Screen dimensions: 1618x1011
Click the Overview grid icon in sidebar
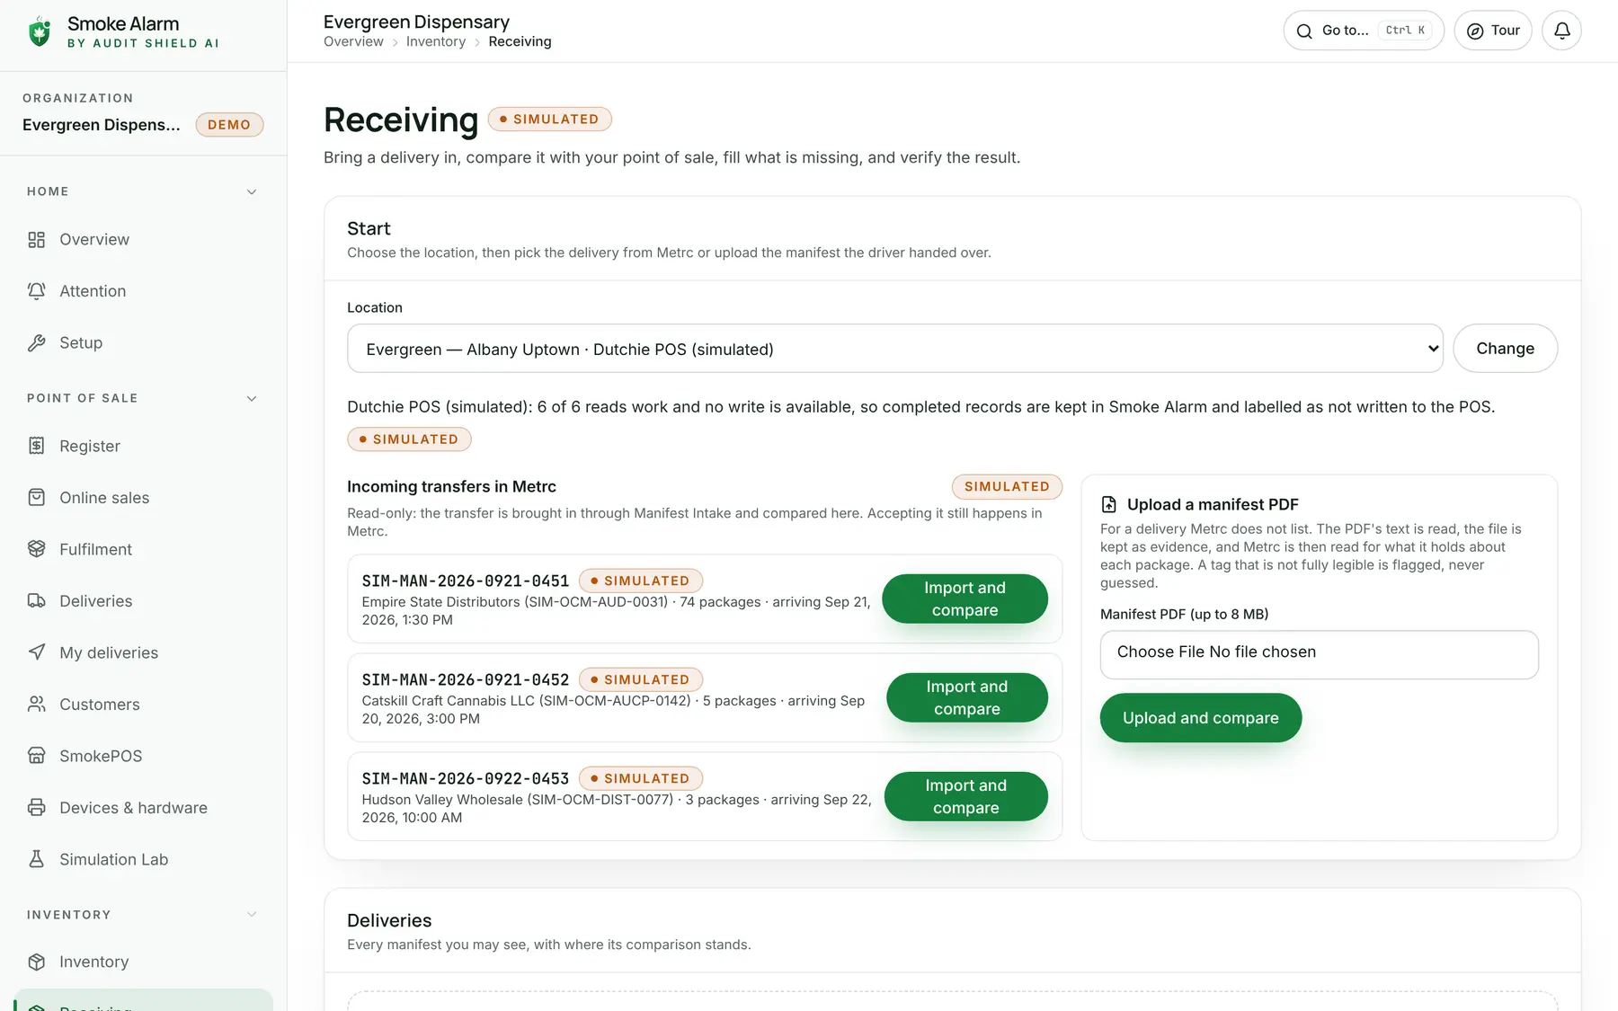coord(36,240)
